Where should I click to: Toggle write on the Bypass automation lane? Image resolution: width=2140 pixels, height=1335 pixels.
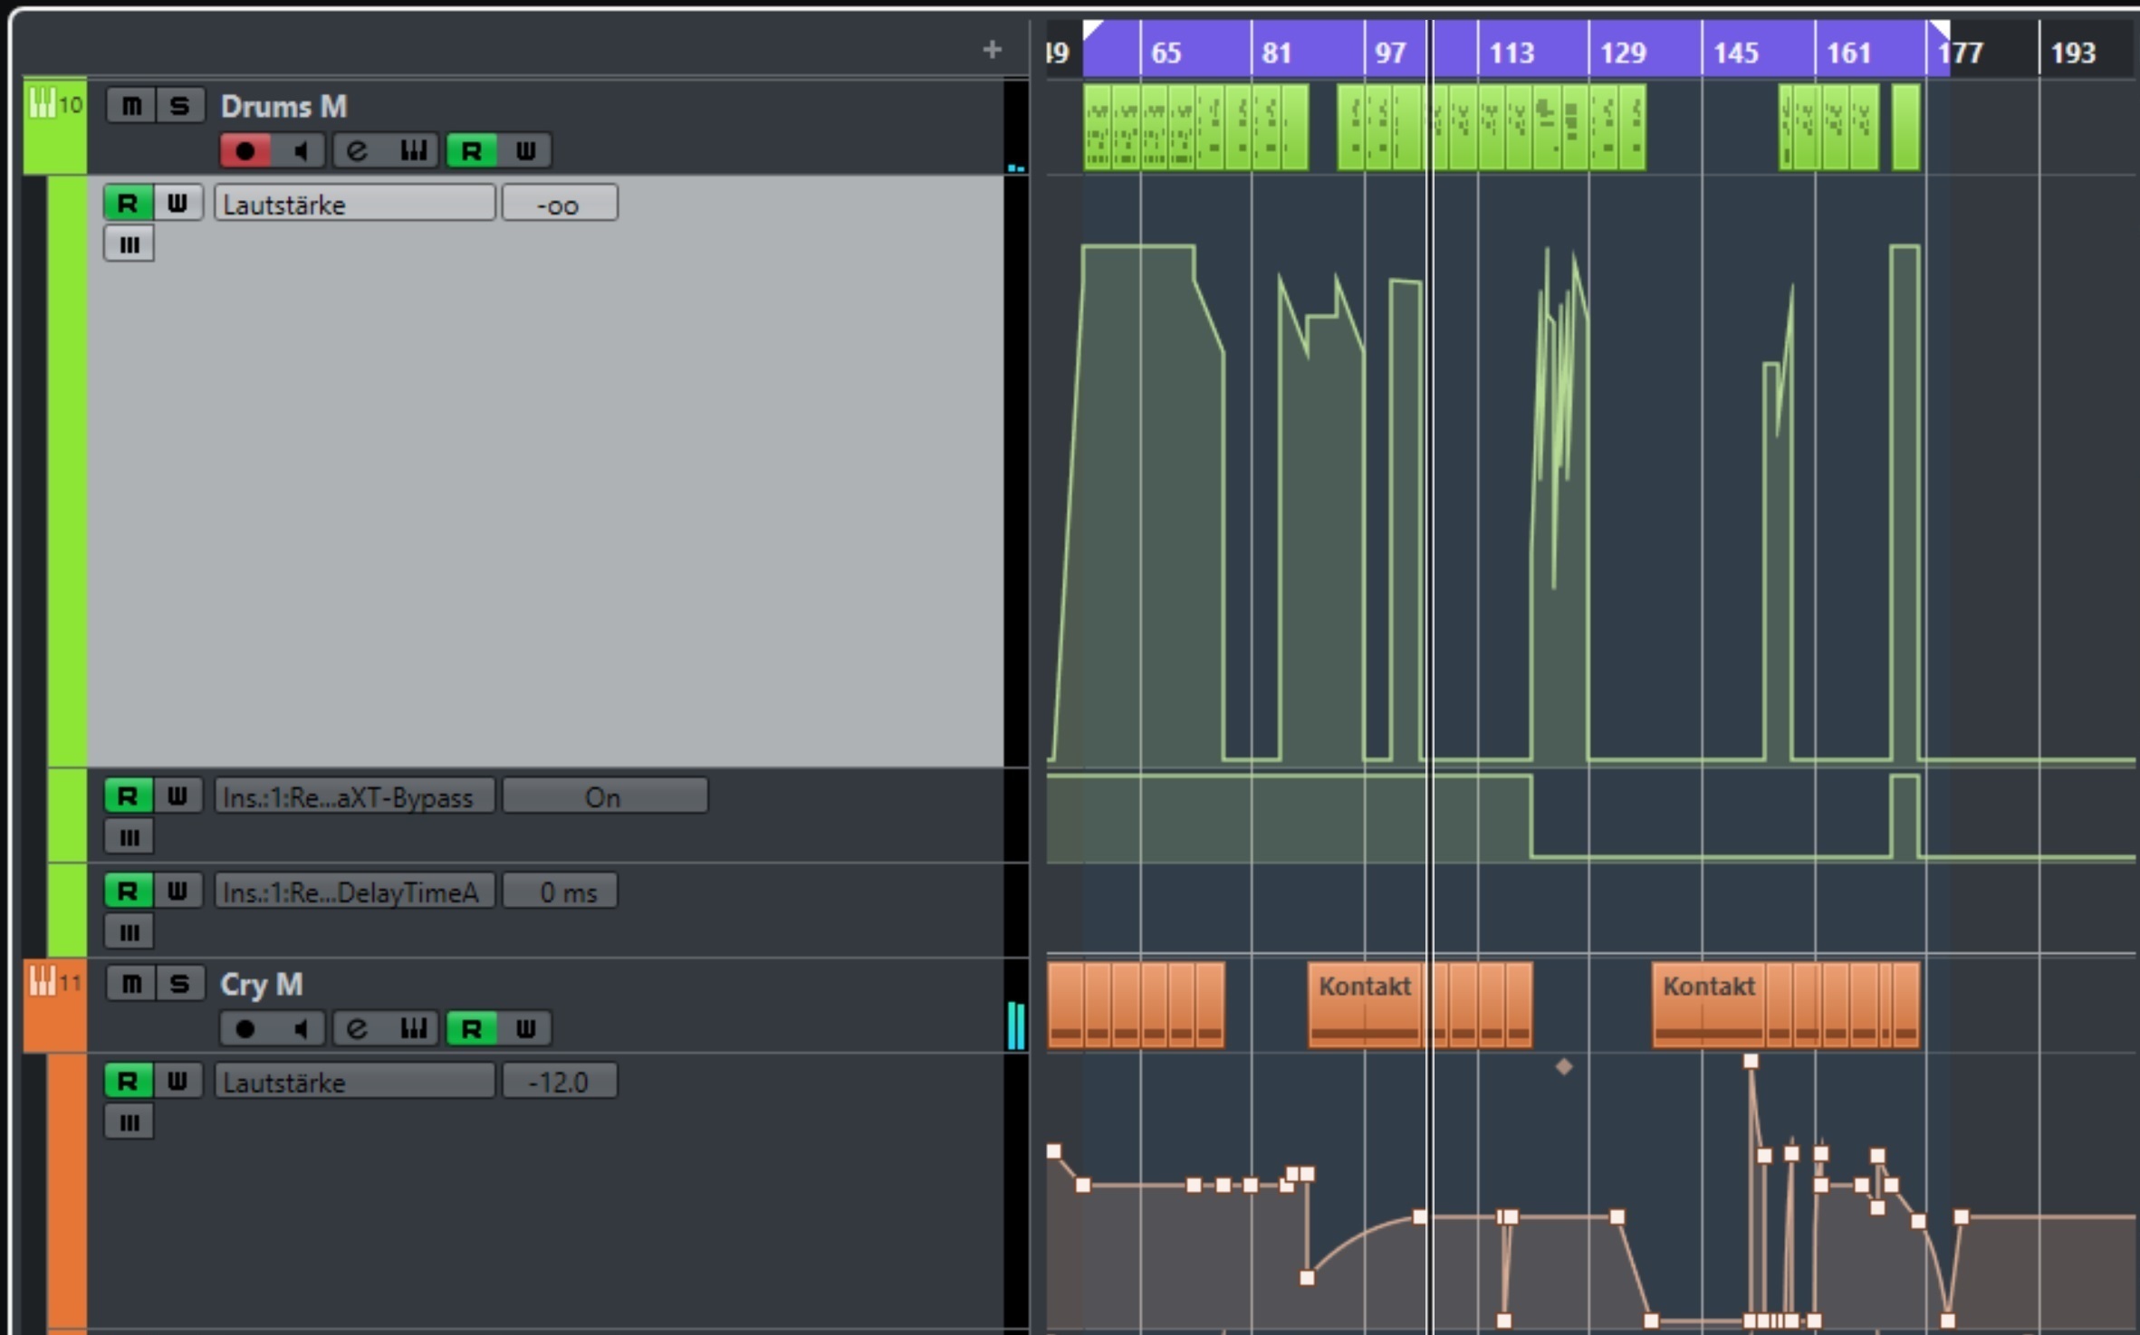(x=178, y=796)
